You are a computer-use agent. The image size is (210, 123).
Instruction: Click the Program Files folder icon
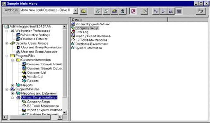pyautogui.click(x=12, y=56)
